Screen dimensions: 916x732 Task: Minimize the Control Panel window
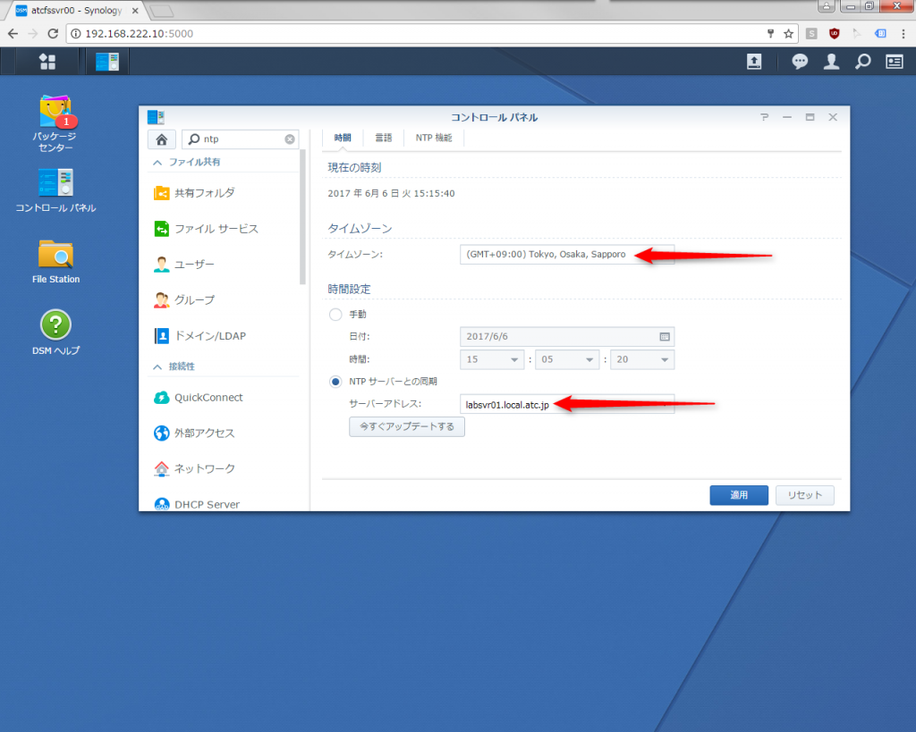click(x=787, y=117)
